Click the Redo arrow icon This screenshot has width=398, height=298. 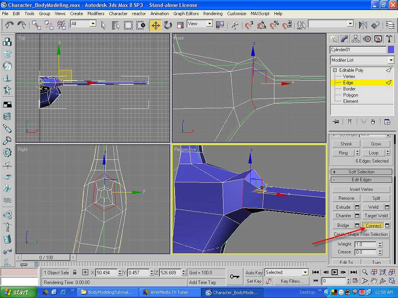tap(22, 25)
